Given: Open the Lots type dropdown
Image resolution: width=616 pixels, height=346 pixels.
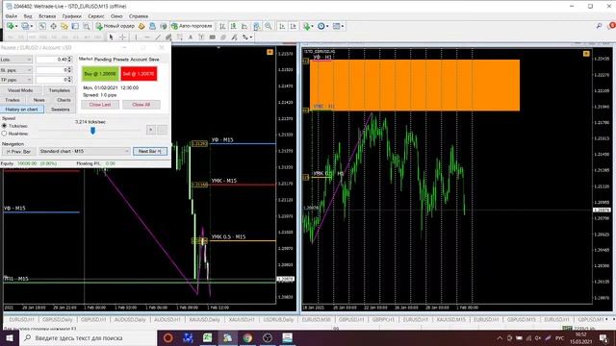Looking at the screenshot, I should (x=16, y=60).
